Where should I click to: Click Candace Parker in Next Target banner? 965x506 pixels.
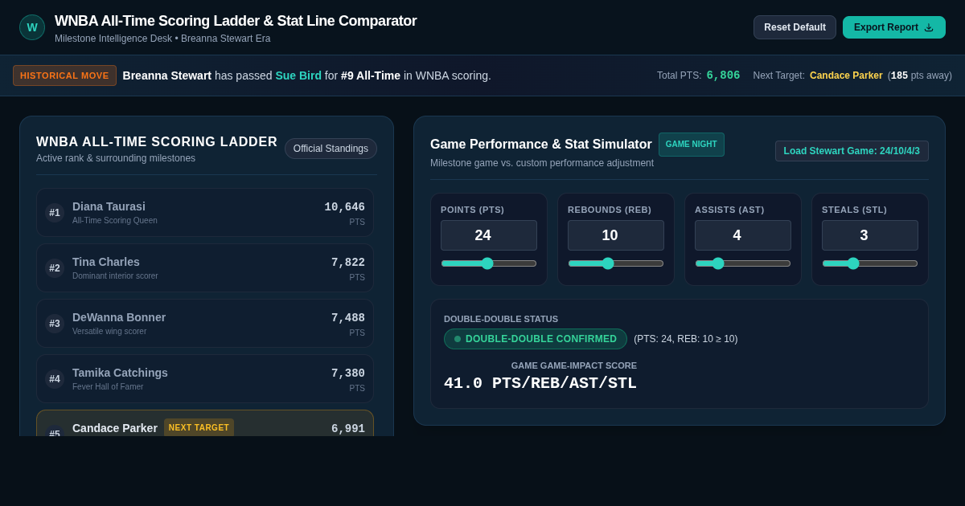(846, 75)
